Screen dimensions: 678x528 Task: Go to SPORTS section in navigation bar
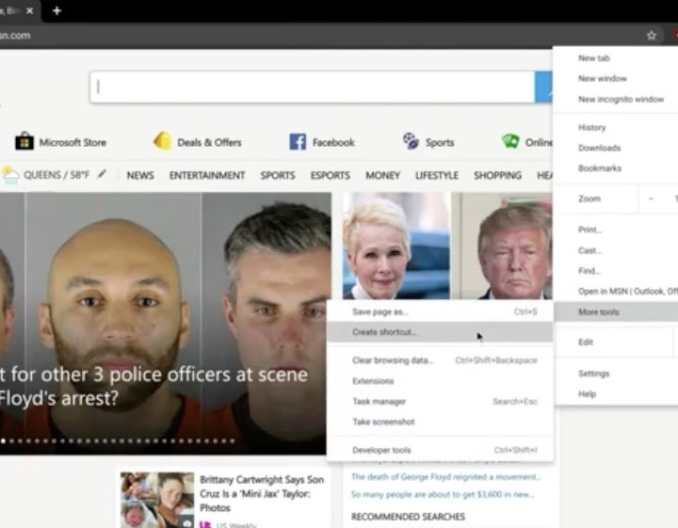pos(278,175)
